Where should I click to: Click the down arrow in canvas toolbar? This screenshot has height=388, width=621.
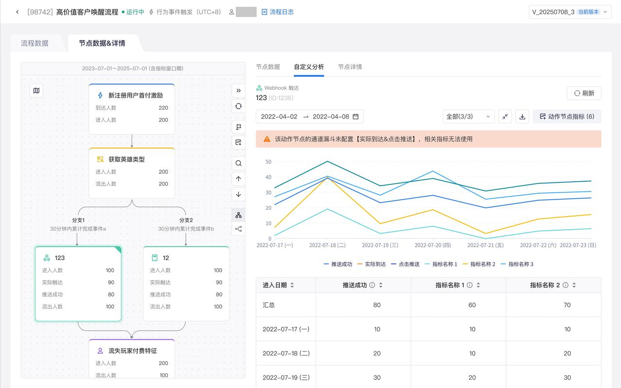pos(238,194)
